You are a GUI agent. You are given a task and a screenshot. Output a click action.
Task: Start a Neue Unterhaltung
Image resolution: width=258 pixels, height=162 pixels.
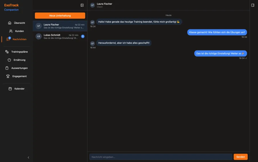point(60,16)
